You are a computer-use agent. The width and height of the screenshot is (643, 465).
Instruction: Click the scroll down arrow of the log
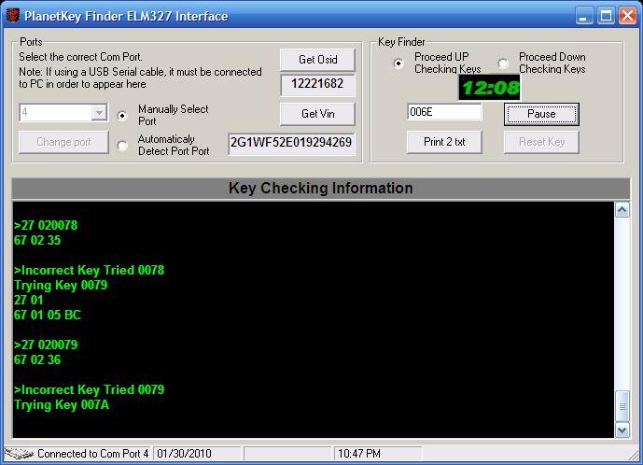[x=622, y=430]
